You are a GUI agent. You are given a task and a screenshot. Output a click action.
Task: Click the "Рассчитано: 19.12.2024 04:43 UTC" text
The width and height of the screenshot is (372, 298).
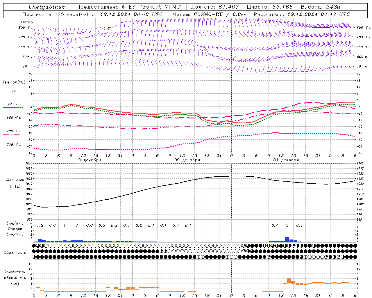[302, 14]
